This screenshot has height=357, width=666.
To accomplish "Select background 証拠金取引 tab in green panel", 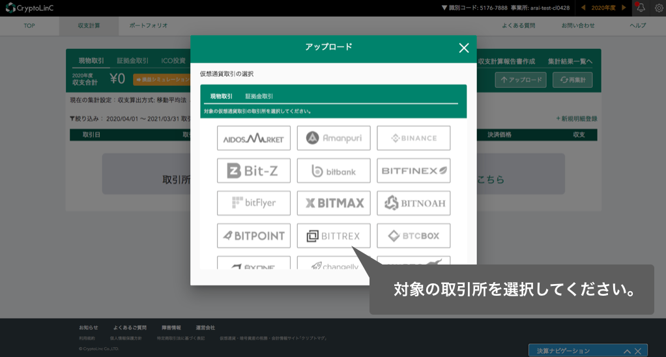I will [132, 61].
